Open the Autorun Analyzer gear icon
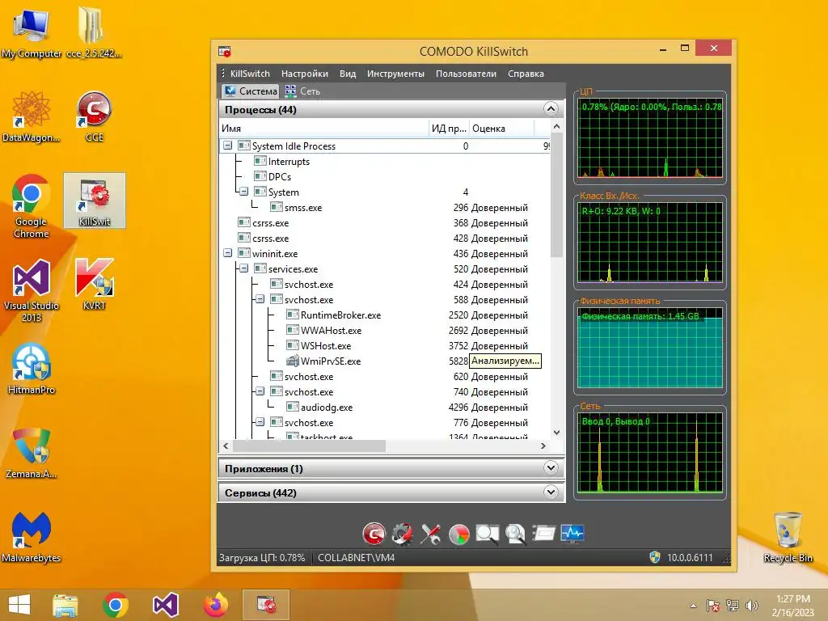The height and width of the screenshot is (621, 828). pyautogui.click(x=403, y=534)
